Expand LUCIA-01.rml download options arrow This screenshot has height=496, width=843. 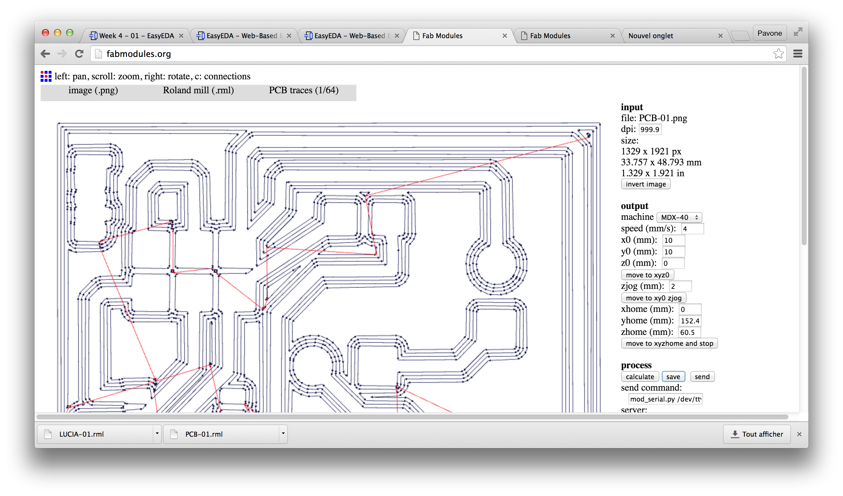157,434
